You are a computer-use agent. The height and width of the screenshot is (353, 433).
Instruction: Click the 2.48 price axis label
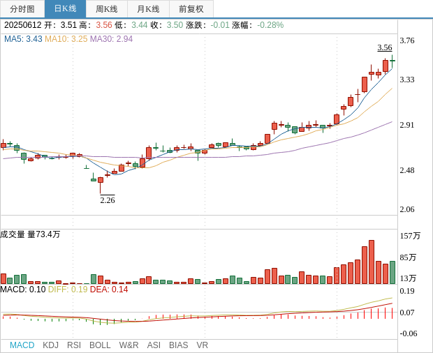click(x=407, y=170)
